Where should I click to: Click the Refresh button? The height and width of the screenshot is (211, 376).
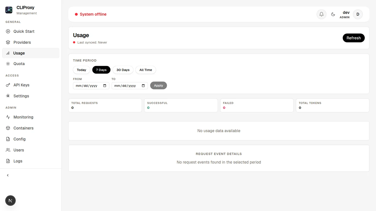353,38
